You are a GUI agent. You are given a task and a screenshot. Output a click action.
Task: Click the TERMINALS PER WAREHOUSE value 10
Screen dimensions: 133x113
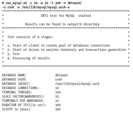click(57, 101)
